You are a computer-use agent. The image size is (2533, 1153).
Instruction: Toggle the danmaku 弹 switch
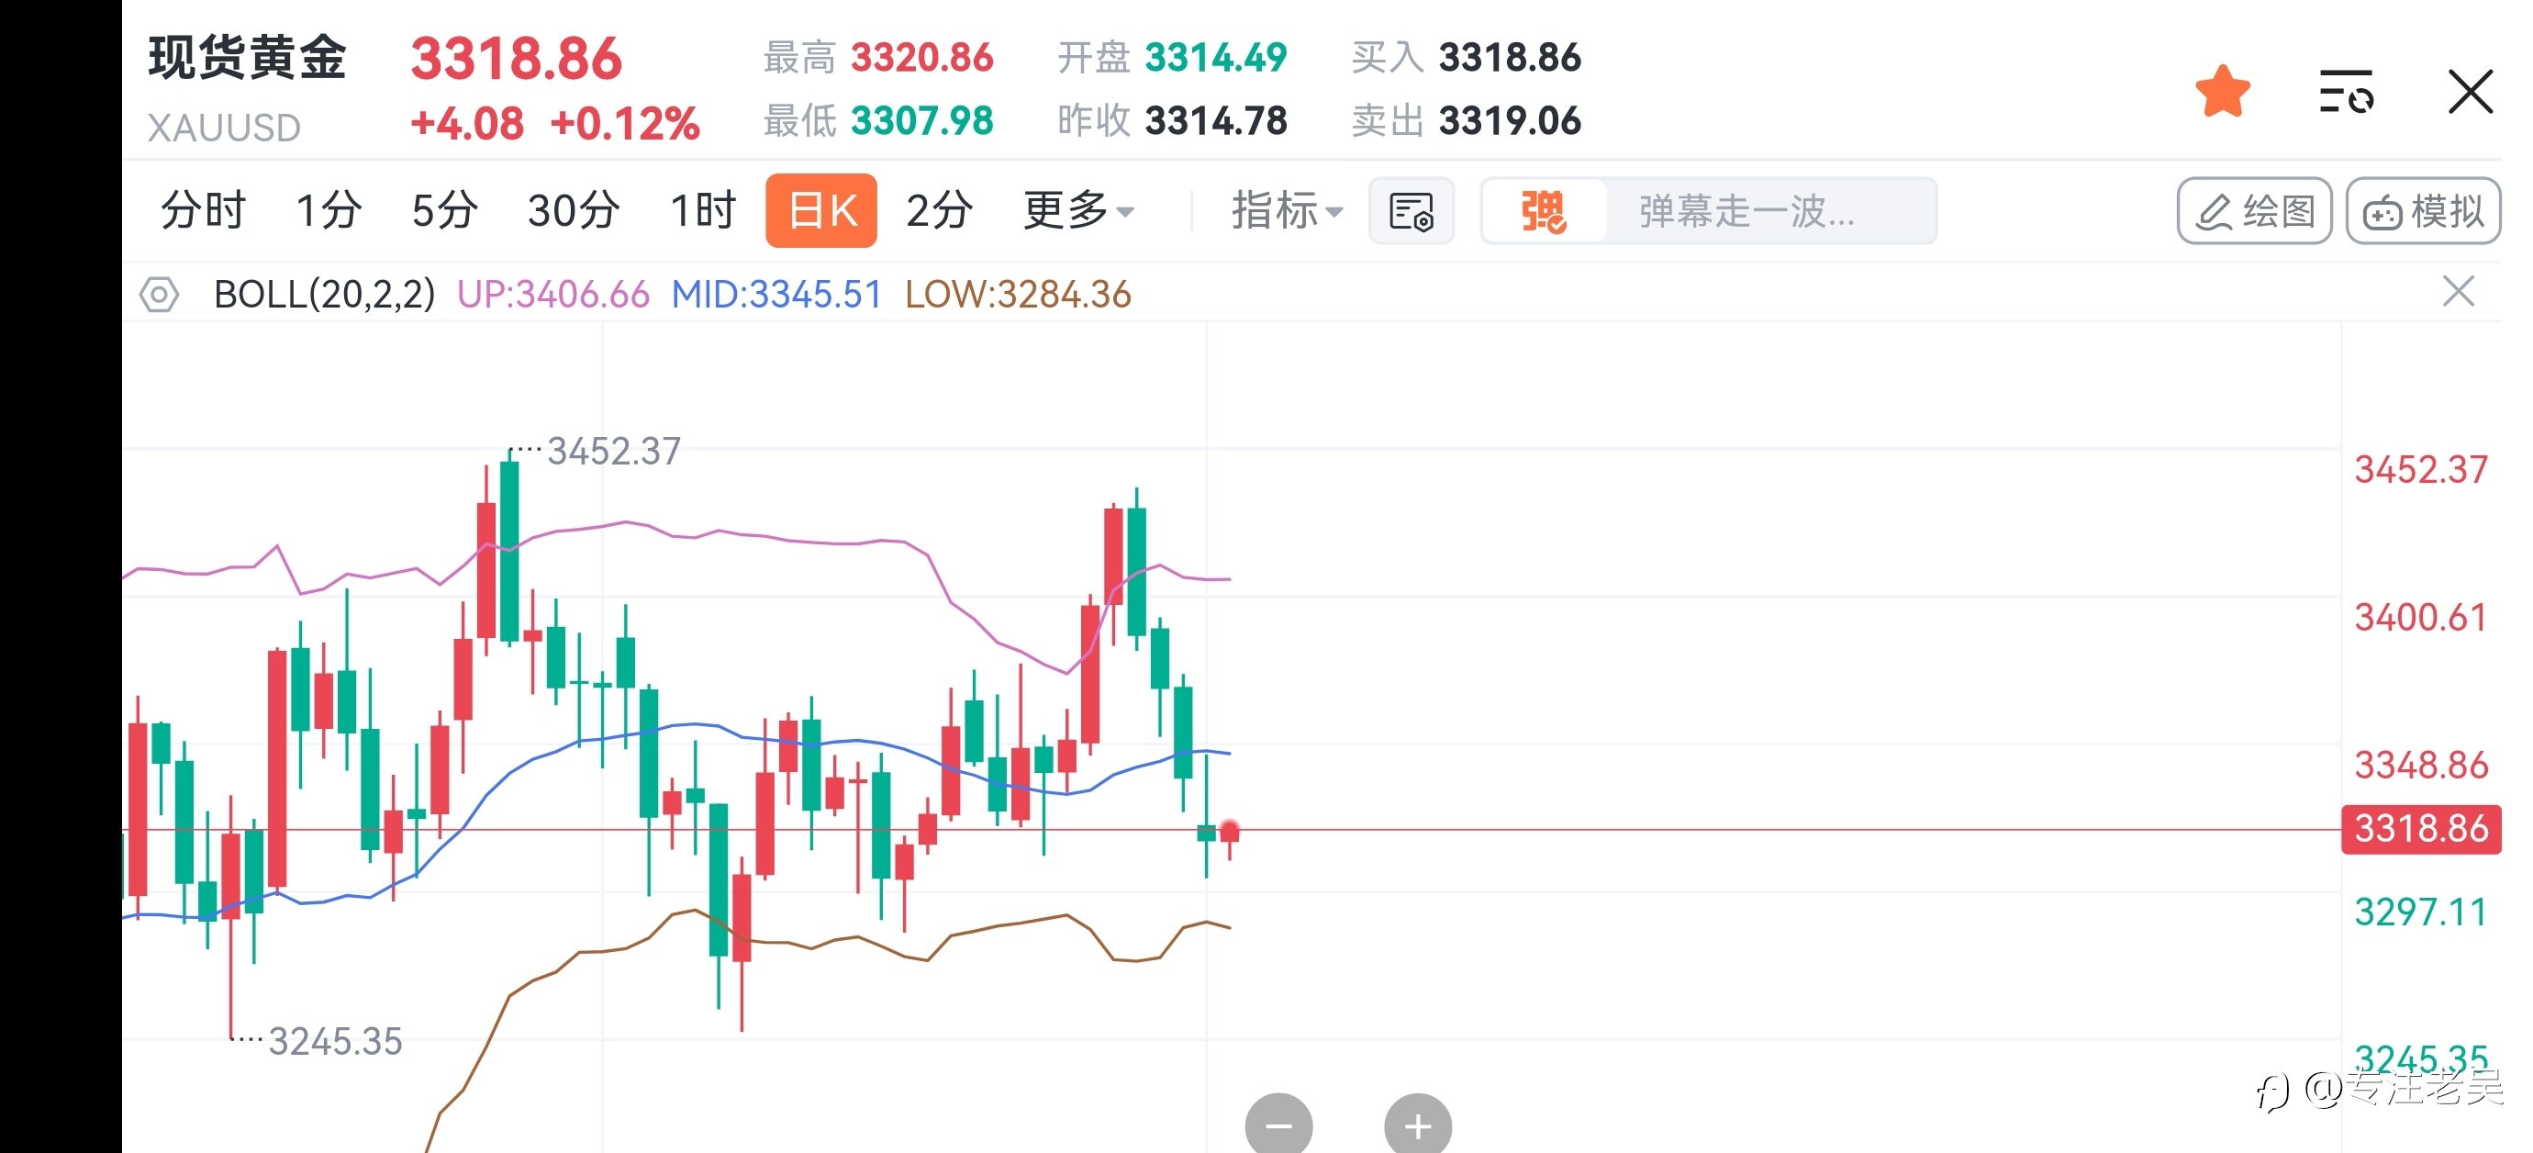[x=1544, y=210]
